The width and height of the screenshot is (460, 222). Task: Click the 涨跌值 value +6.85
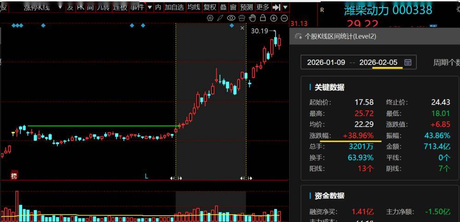[x=440, y=124]
